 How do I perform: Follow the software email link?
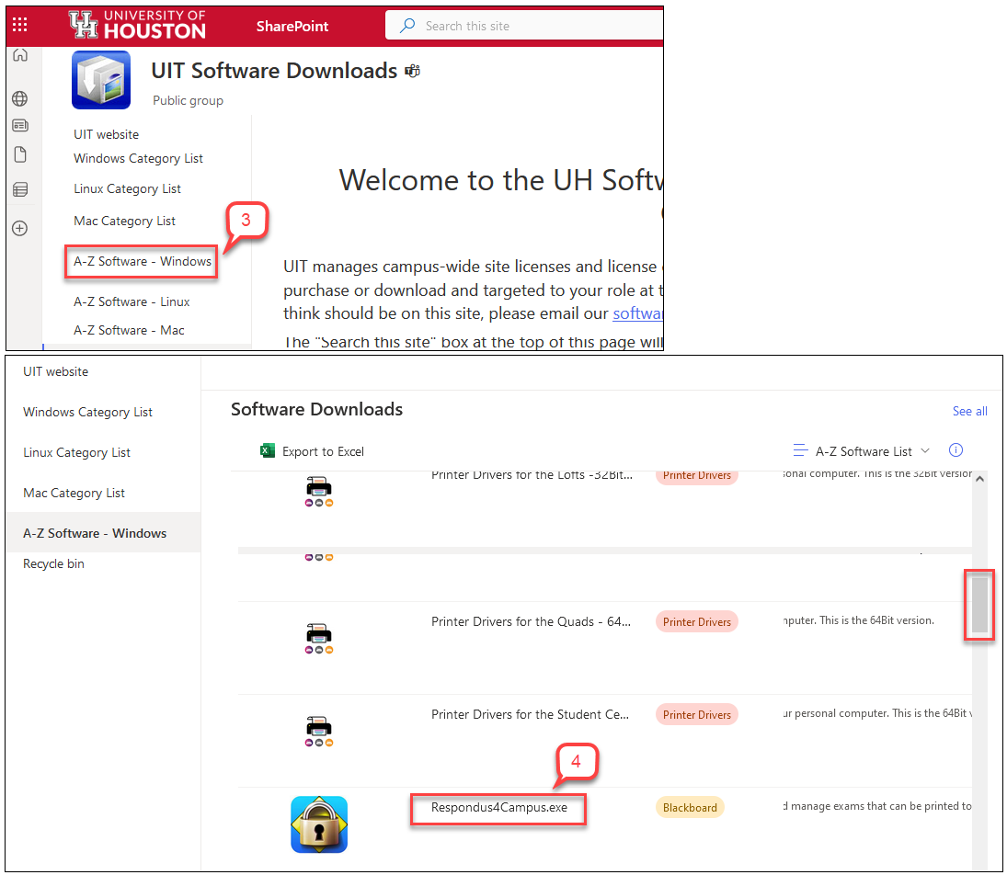[x=637, y=313]
